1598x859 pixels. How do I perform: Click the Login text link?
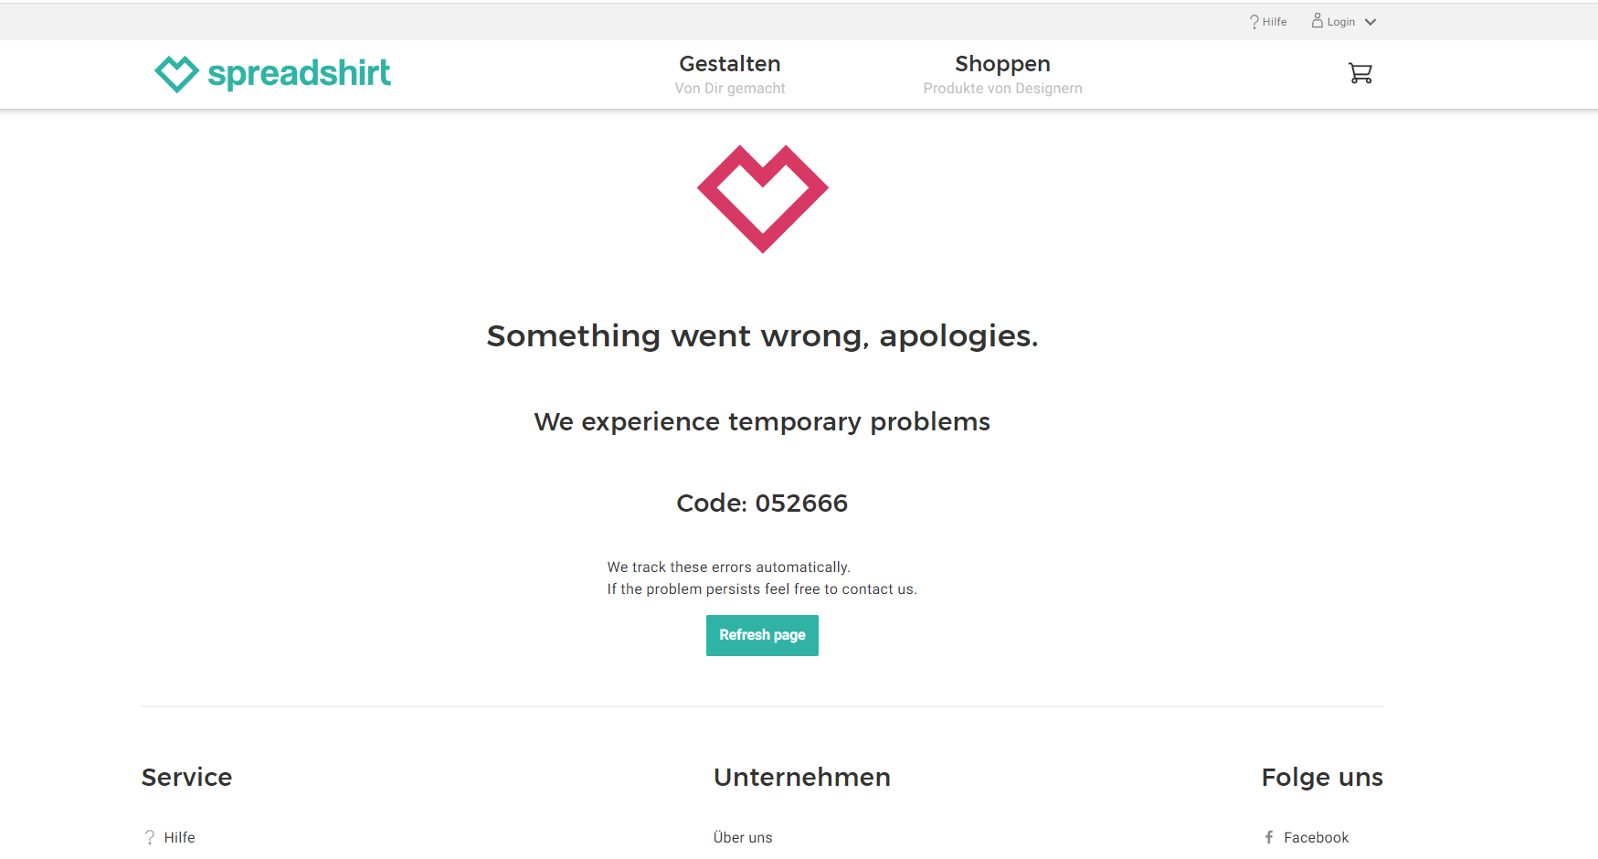[x=1340, y=22]
